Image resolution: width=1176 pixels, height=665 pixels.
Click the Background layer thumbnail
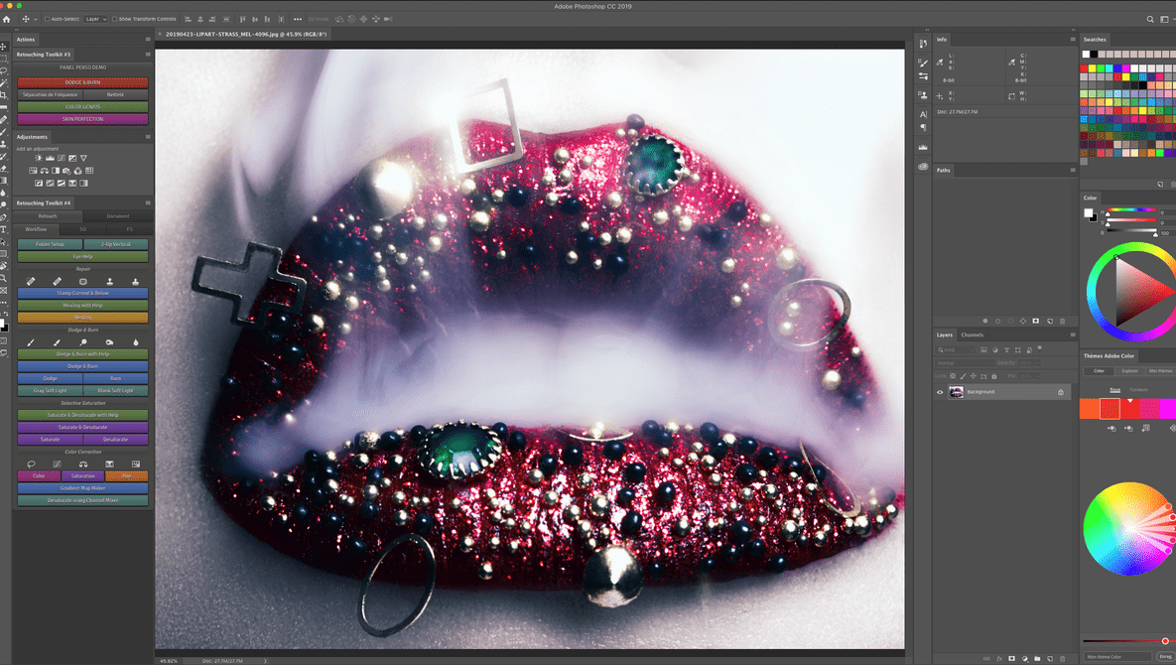(x=957, y=392)
